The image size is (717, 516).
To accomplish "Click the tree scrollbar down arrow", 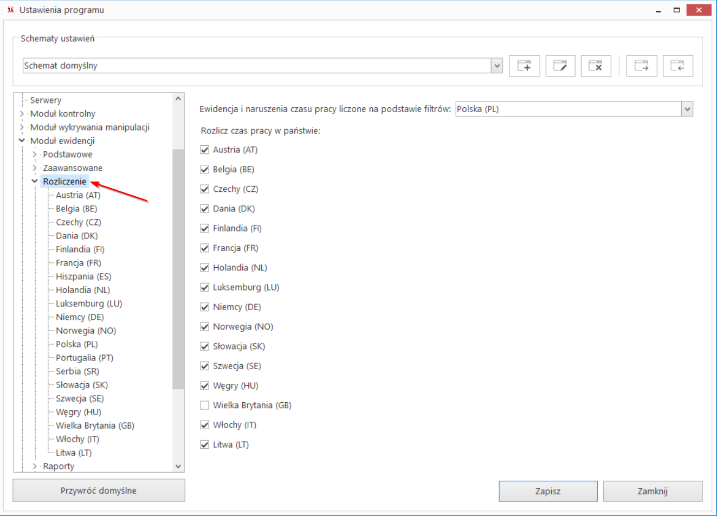I will [178, 466].
